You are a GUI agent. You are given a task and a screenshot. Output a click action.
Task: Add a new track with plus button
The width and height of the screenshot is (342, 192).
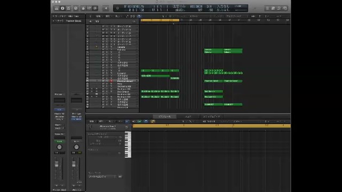coord(90,21)
